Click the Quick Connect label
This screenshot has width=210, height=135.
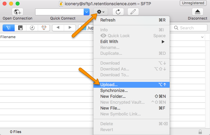63,18
